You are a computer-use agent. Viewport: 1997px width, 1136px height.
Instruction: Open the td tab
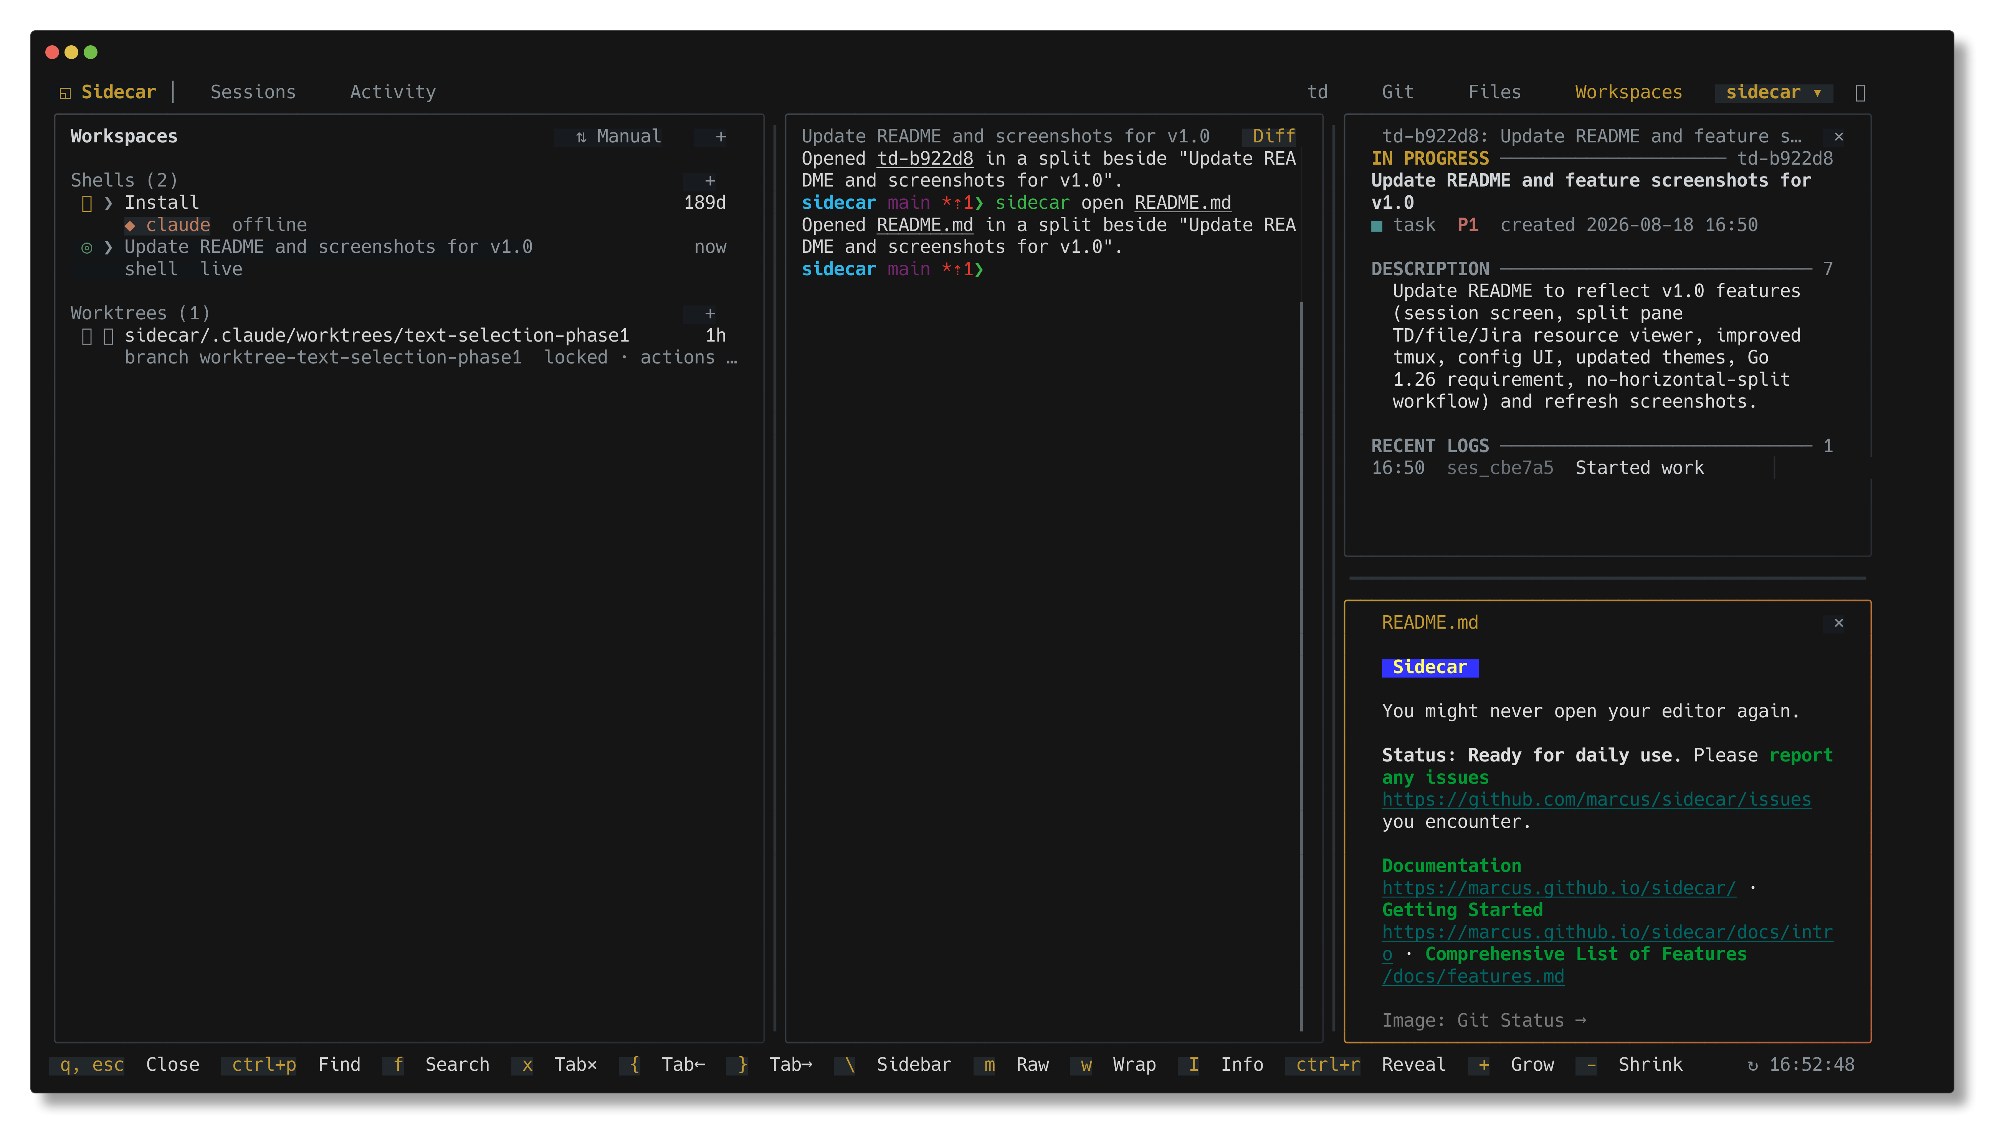click(1317, 93)
